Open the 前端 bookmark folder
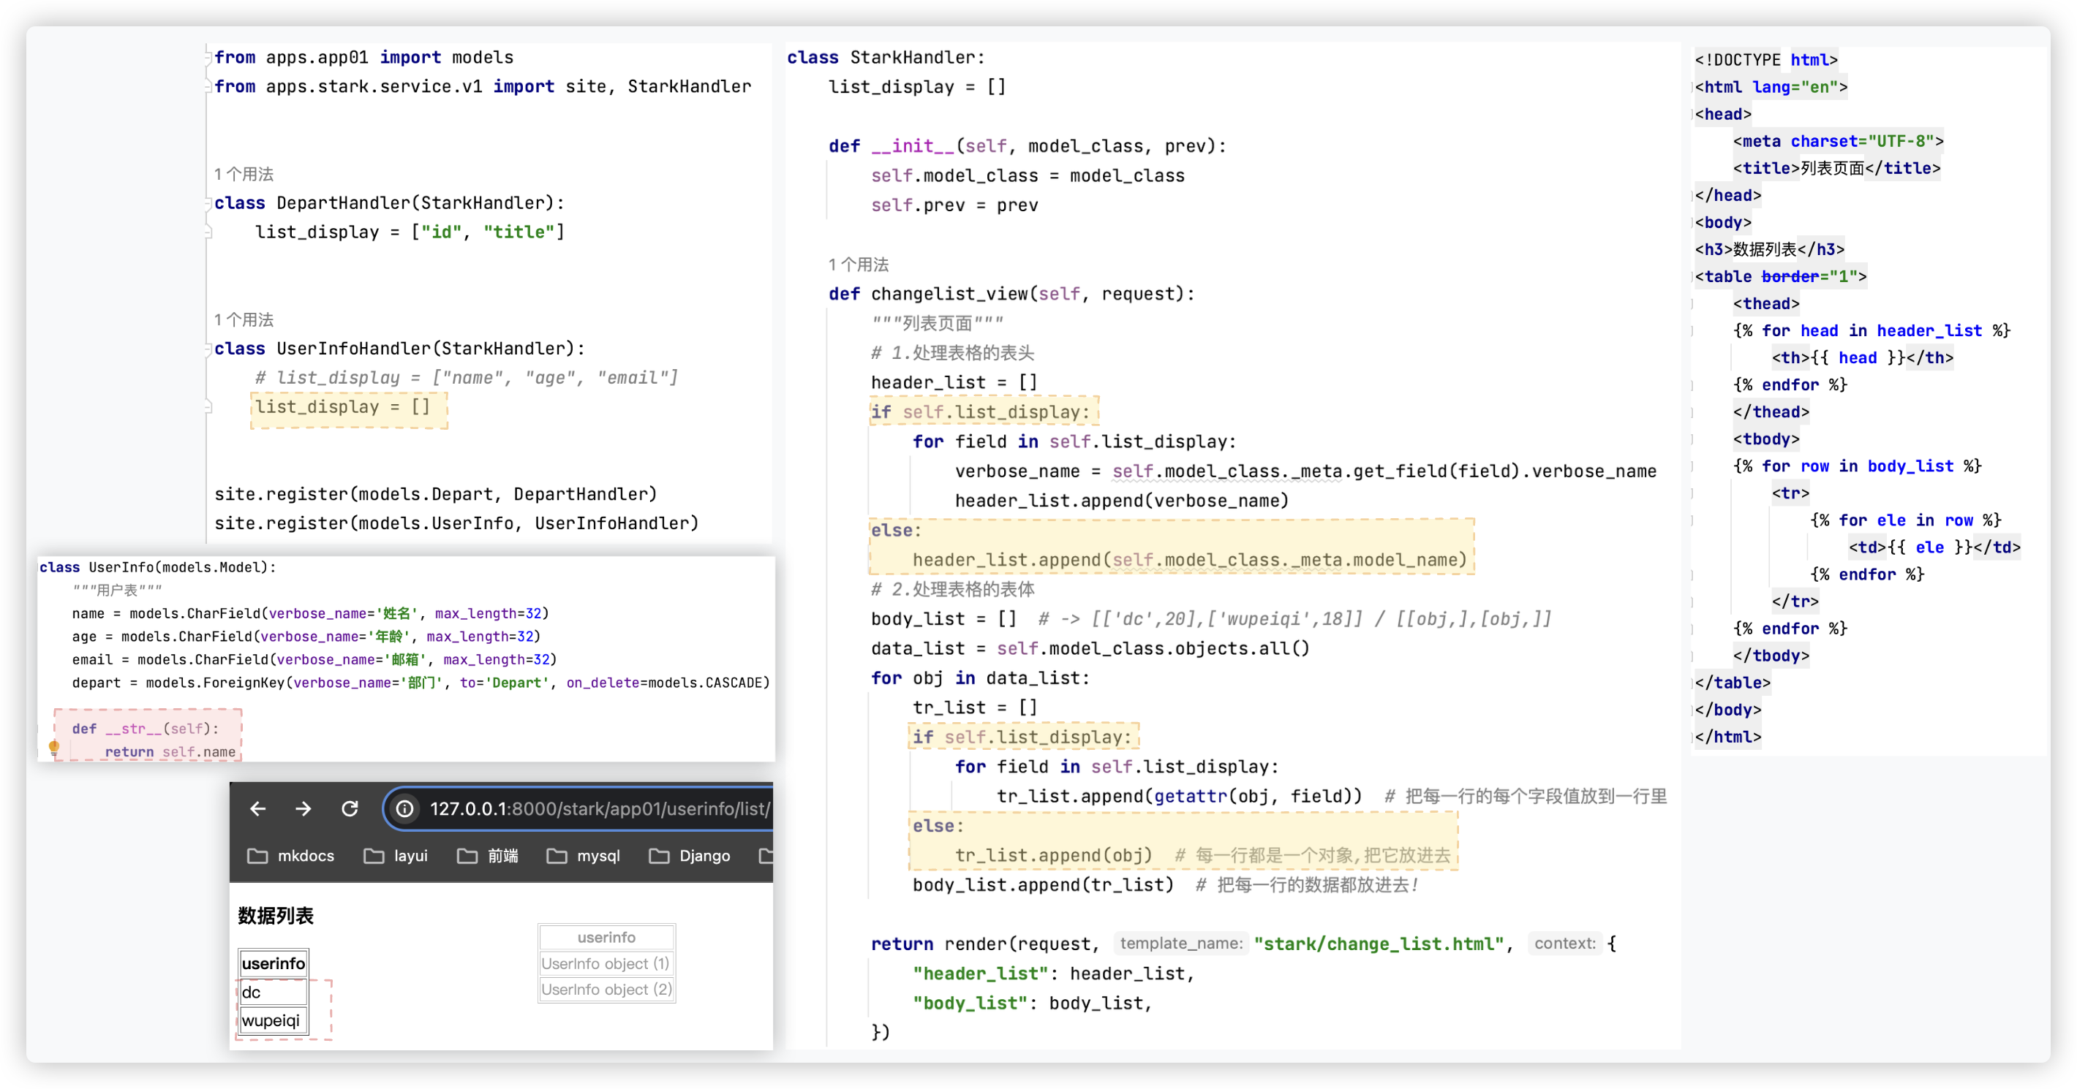The width and height of the screenshot is (2077, 1089). point(488,856)
